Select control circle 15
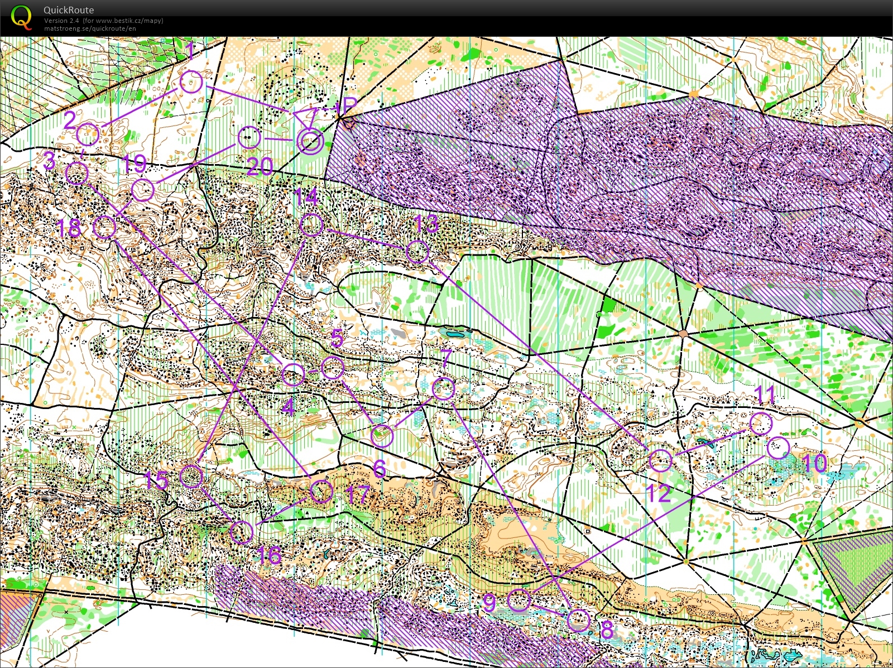The image size is (893, 668). [x=190, y=475]
